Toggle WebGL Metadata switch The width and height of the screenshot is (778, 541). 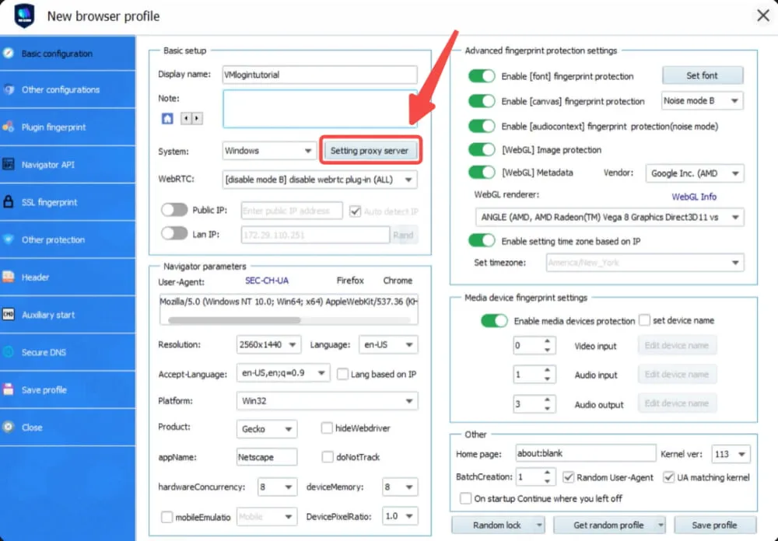pos(482,172)
